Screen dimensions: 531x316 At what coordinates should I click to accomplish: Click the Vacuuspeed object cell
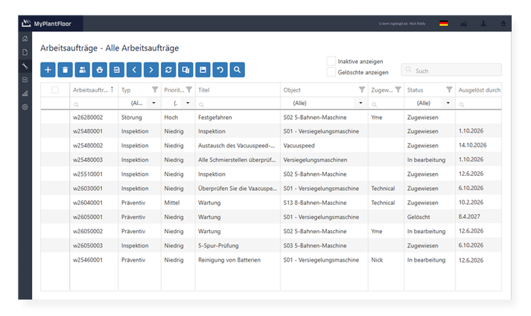[x=299, y=145]
